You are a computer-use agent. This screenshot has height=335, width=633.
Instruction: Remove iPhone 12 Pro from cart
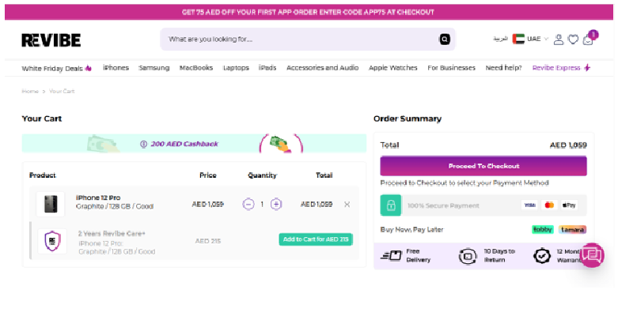tap(347, 204)
